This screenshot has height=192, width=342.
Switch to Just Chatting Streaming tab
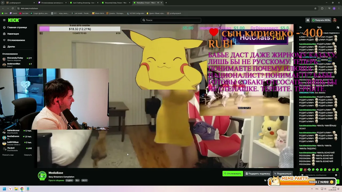(x=84, y=3)
